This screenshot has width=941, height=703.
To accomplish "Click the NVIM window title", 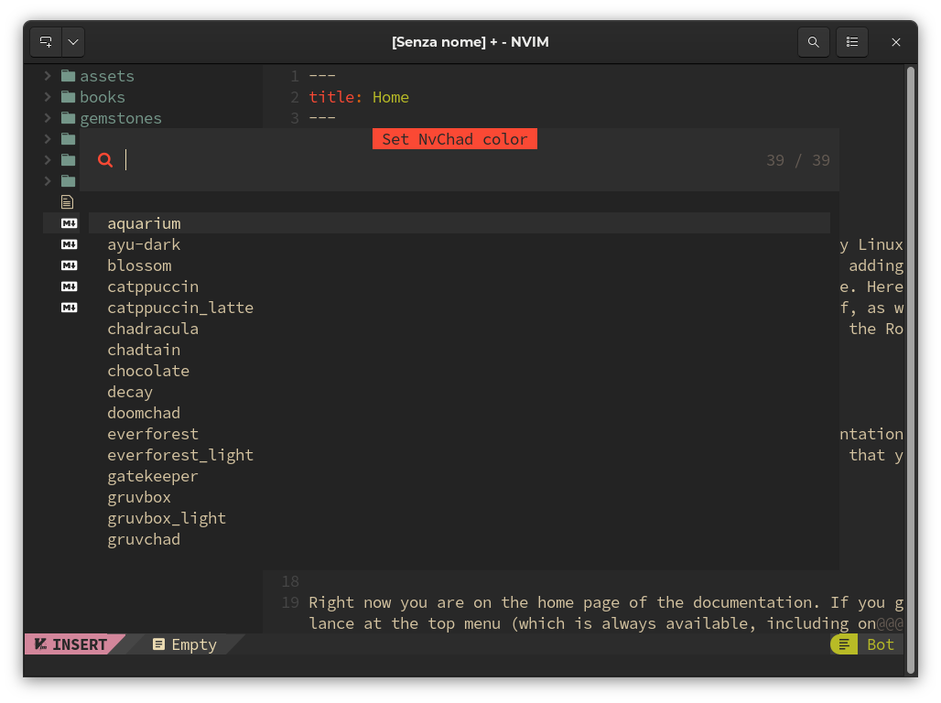I will pyautogui.click(x=470, y=42).
